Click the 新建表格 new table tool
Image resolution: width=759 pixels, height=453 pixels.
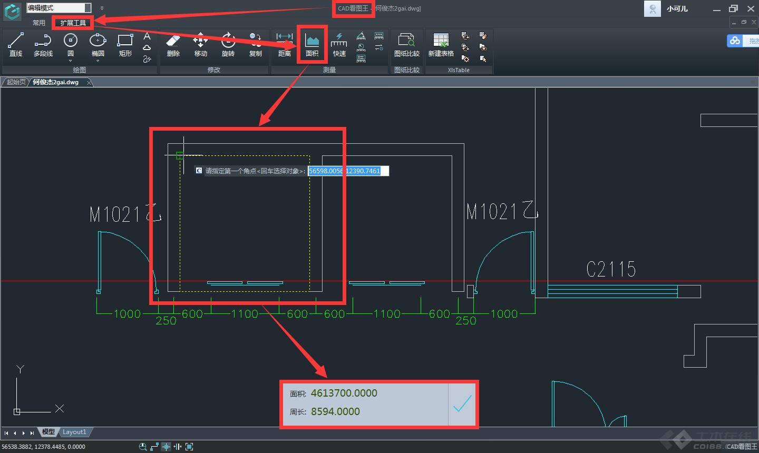click(441, 45)
